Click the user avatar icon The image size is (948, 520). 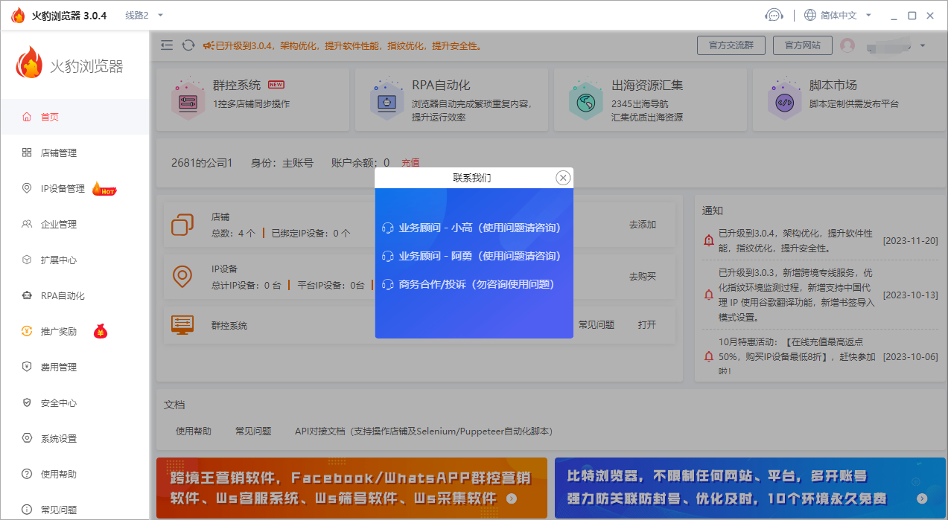pos(847,45)
